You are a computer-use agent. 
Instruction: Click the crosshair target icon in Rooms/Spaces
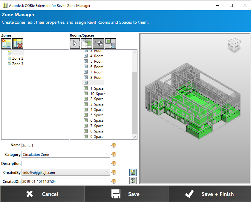[x=98, y=43]
